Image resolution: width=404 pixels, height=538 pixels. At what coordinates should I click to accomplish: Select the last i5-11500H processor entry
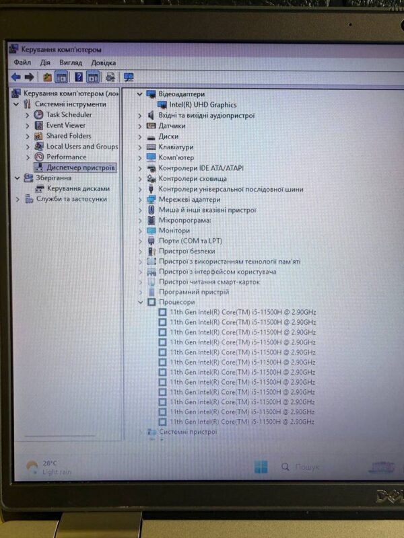coord(242,422)
